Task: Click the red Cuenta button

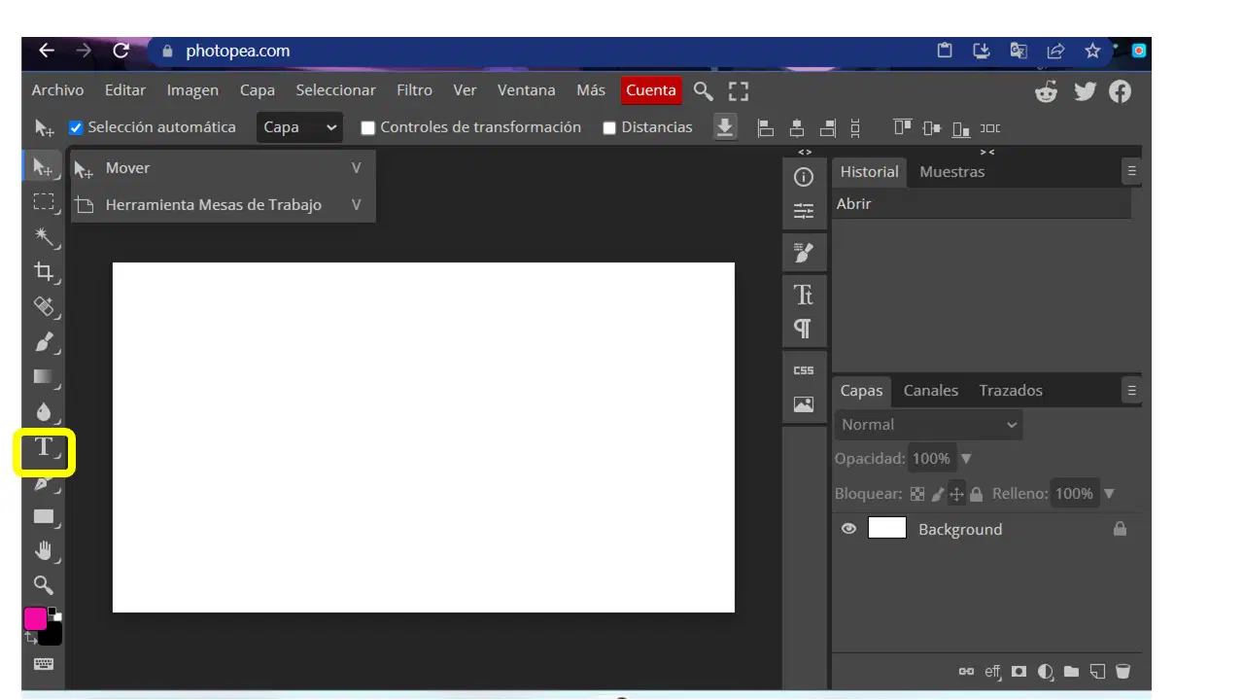Action: point(651,90)
